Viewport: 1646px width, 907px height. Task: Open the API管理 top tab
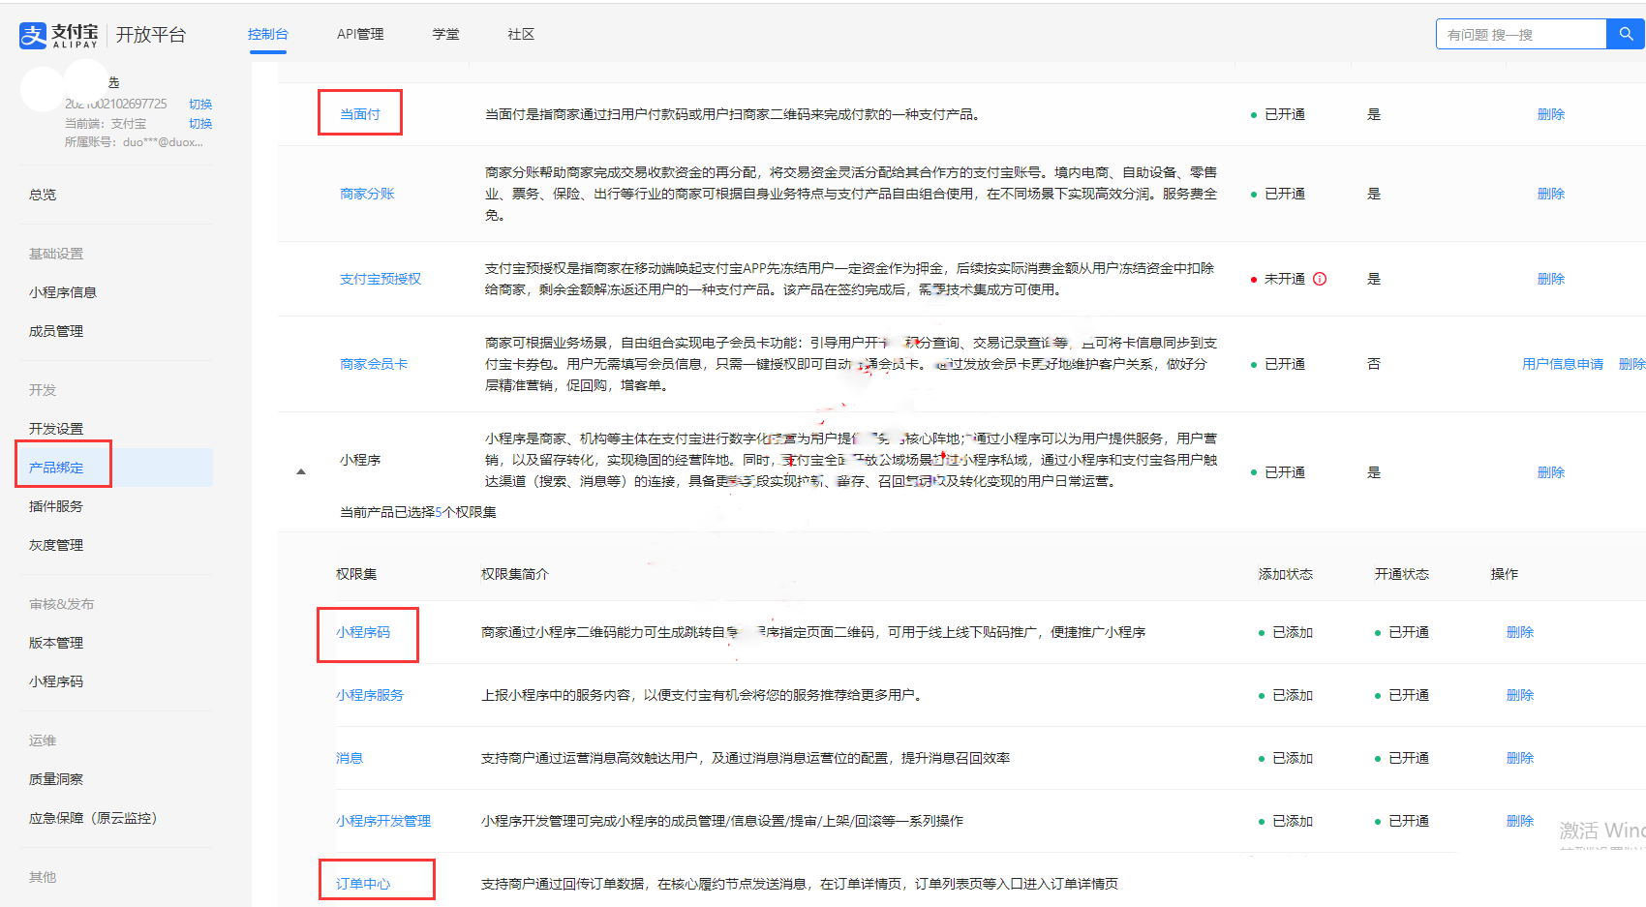(360, 34)
